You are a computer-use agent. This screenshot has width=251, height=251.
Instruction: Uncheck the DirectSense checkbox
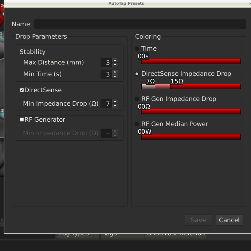[x=22, y=90]
